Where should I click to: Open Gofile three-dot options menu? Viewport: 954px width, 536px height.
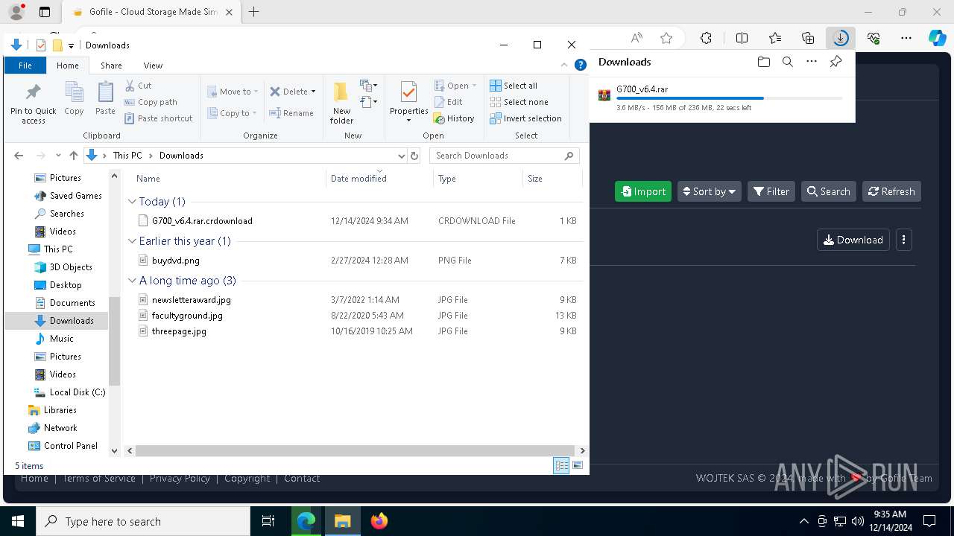point(903,240)
